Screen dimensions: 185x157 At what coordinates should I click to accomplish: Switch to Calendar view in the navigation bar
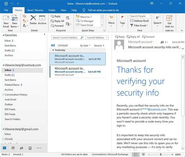[x=13, y=148]
